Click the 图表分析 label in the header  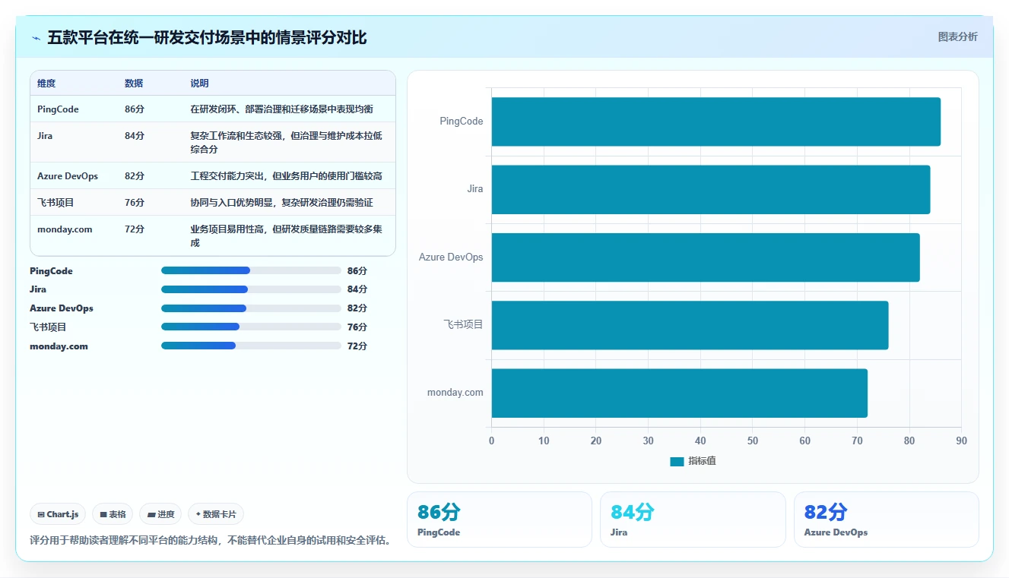point(957,36)
